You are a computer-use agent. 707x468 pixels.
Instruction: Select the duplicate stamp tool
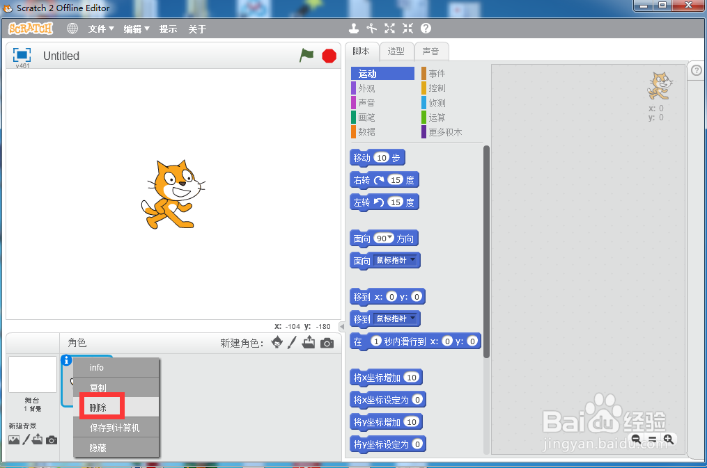[354, 29]
